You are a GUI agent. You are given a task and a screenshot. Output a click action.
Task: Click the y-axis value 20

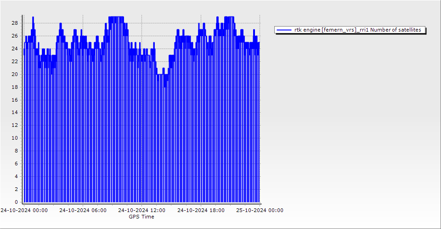[15, 74]
